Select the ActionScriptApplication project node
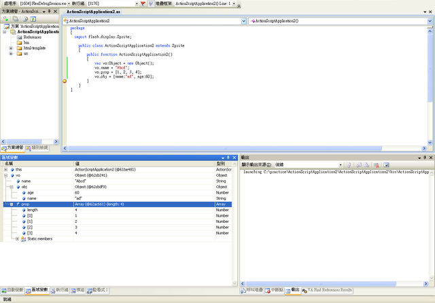Viewport: 435px width, 303px height. (x=35, y=32)
